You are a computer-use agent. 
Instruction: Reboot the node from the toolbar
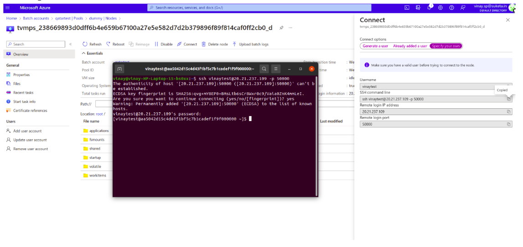pyautogui.click(x=115, y=44)
